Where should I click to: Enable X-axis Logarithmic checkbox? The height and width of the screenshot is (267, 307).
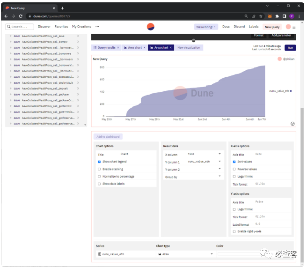click(x=234, y=177)
